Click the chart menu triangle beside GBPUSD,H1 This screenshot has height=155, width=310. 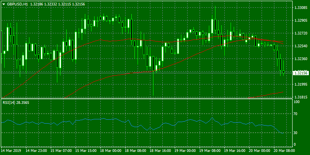pos(3,4)
